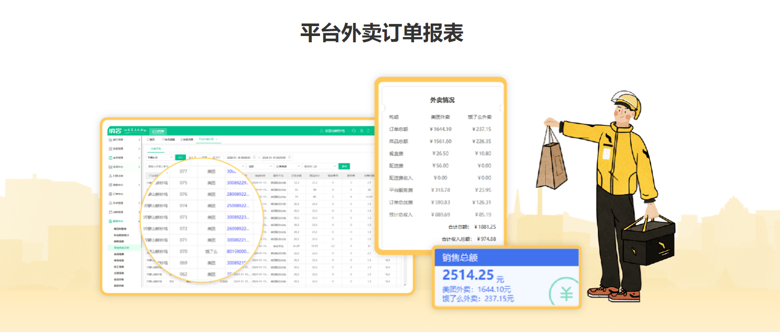Open the start date calendar icon
Image resolution: width=780 pixels, height=332 pixels.
pos(254,157)
